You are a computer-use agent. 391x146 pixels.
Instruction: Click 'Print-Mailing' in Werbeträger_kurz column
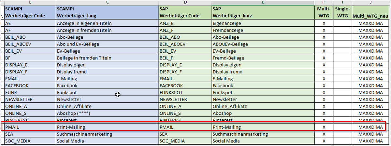(263, 127)
